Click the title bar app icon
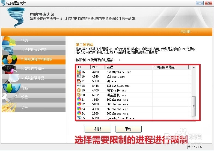214x151 pixels. pos(3,3)
